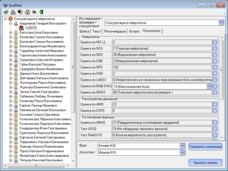
Task: Click the colored squares toolbar icon
Action: tap(20, 12)
